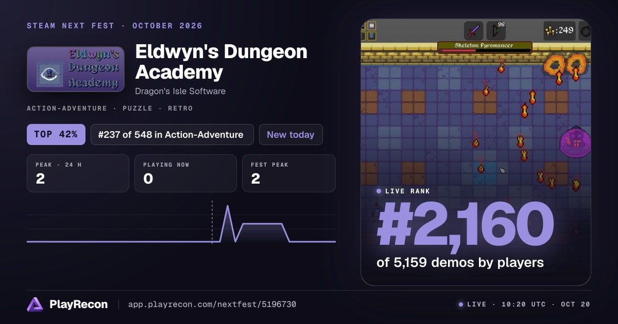618x324 pixels.
Task: Click the Eldwyn's Dungeon Academy title
Action: click(x=221, y=62)
